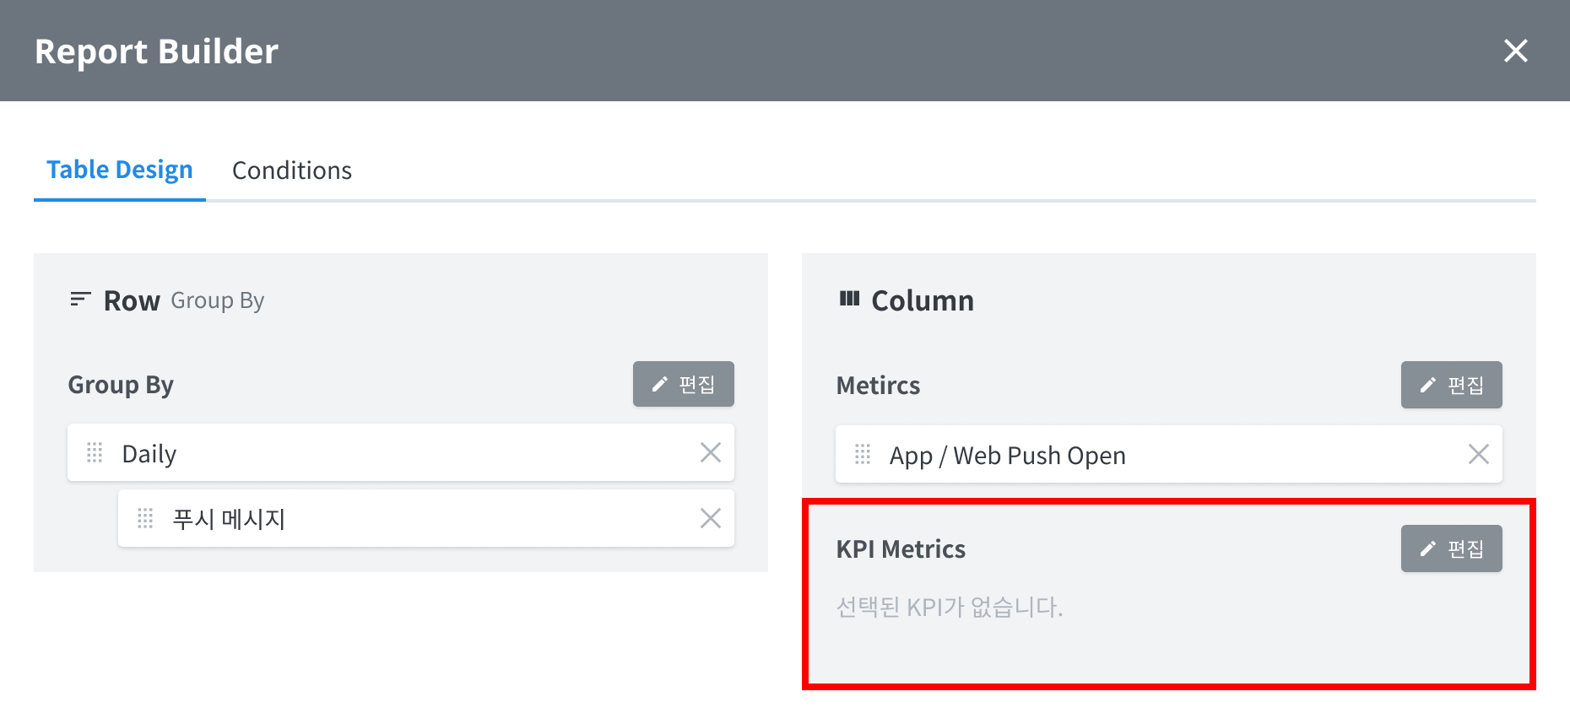Click the empty KPI placeholder text
1570x724 pixels.
pyautogui.click(x=950, y=607)
